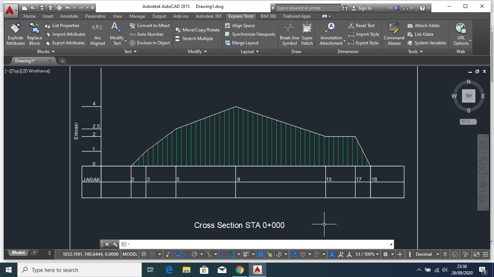Click the Explode Attributes tool
Screen dimensions: 494x277
coord(16,34)
